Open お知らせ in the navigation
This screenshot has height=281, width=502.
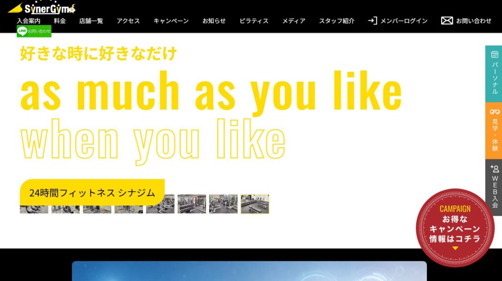tap(214, 21)
